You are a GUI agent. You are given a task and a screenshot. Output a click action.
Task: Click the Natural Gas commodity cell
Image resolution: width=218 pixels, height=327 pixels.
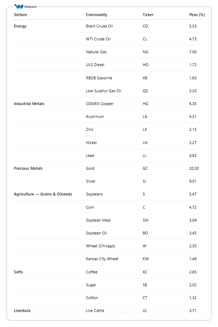tap(96, 52)
